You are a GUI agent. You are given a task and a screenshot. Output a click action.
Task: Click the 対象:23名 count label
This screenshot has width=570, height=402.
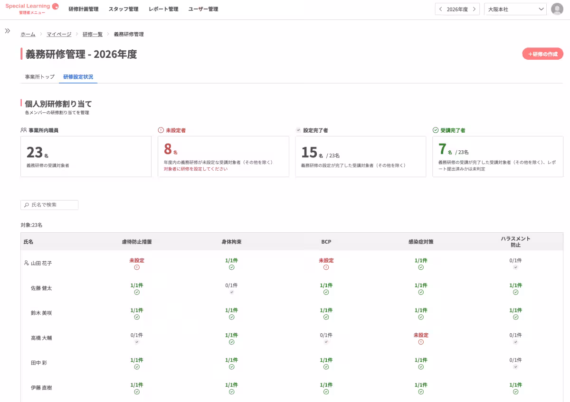[x=31, y=225]
